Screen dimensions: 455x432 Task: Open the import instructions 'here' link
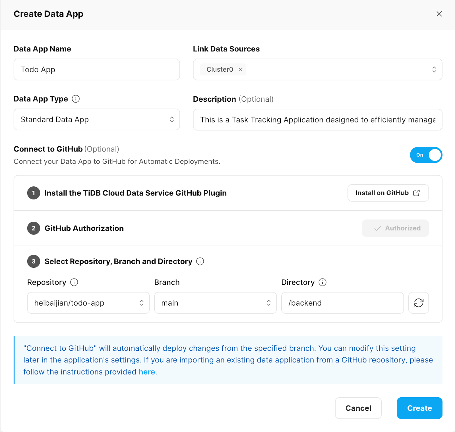pos(147,372)
